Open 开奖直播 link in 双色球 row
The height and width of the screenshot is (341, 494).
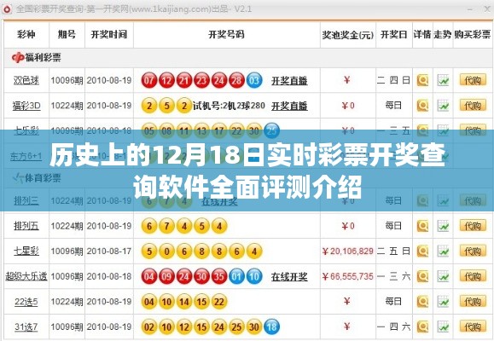click(289, 81)
